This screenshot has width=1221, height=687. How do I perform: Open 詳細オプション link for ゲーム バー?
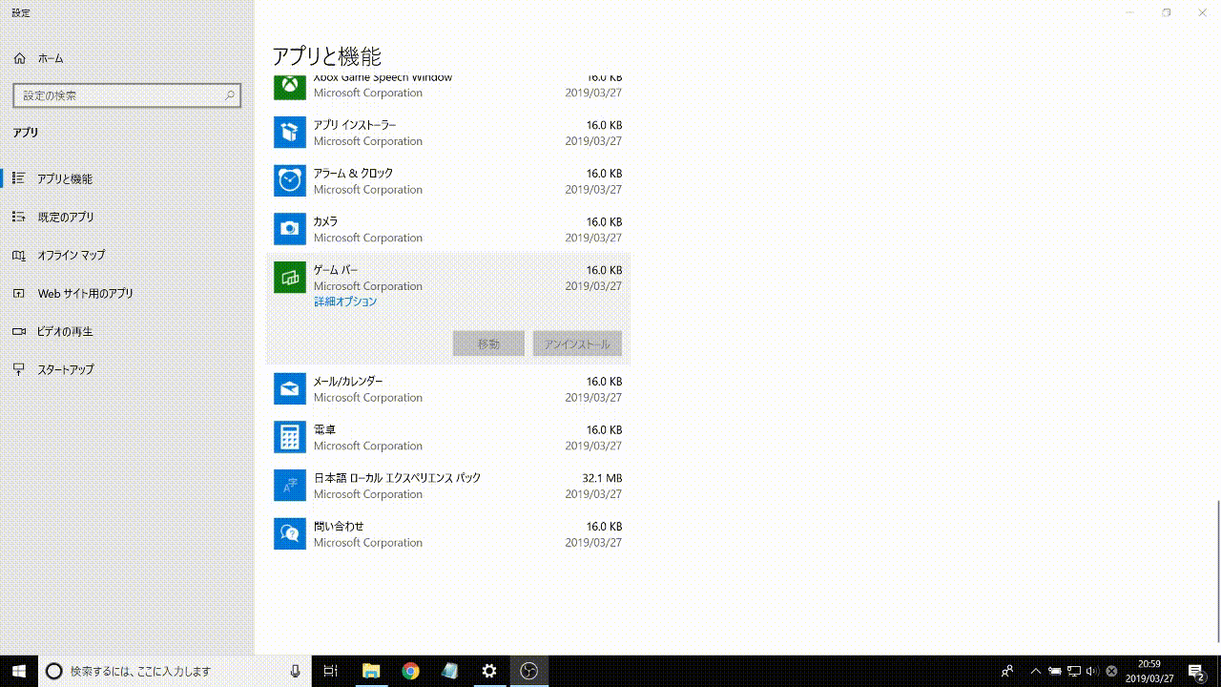345,302
